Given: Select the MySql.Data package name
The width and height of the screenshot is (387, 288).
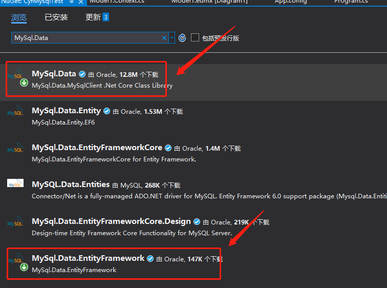Looking at the screenshot, I should tap(54, 74).
